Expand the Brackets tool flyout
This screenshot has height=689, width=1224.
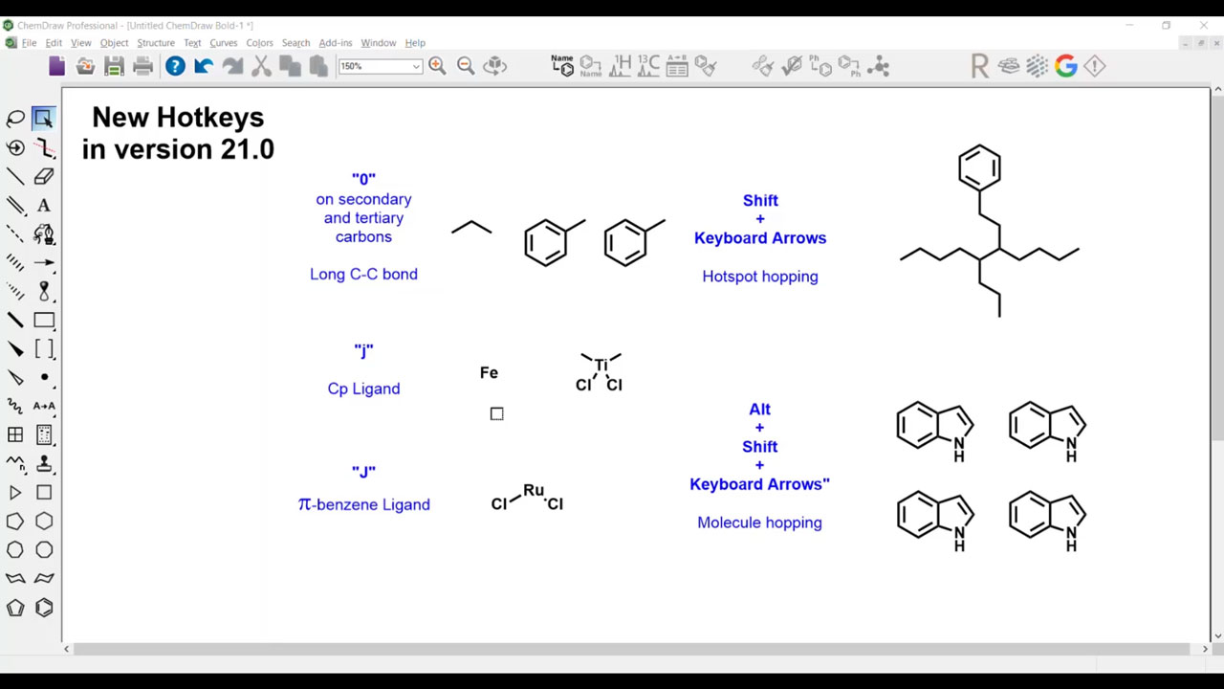(44, 349)
